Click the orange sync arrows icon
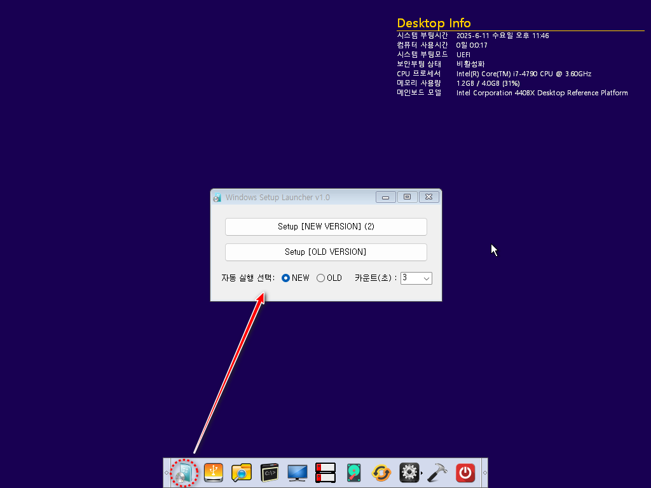 click(x=381, y=473)
